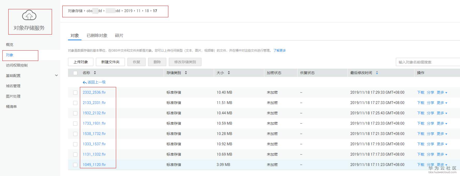
Task: Sort by size column arrows
Action: (x=229, y=73)
